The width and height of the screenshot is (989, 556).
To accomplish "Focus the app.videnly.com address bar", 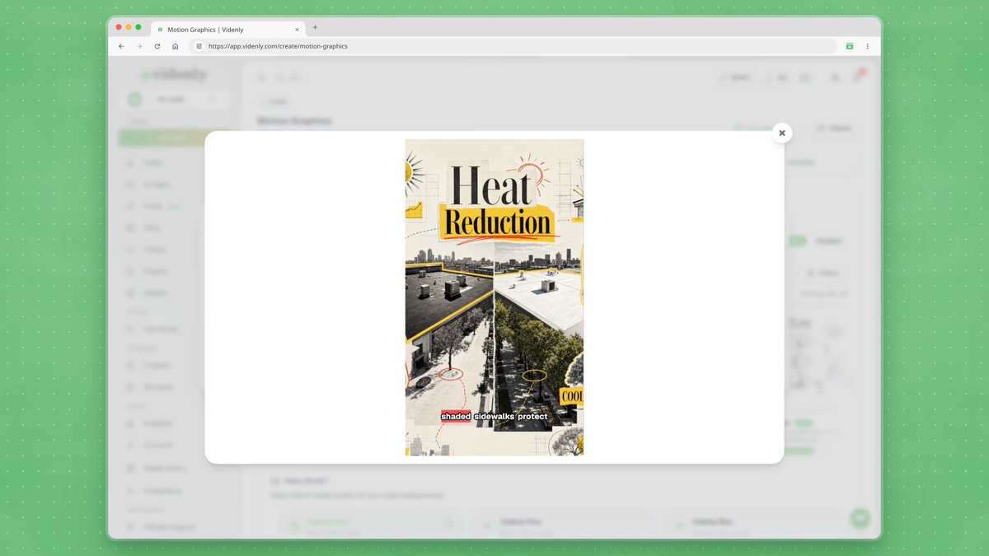I will click(x=513, y=46).
